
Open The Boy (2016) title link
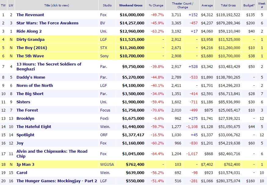(x=32, y=48)
